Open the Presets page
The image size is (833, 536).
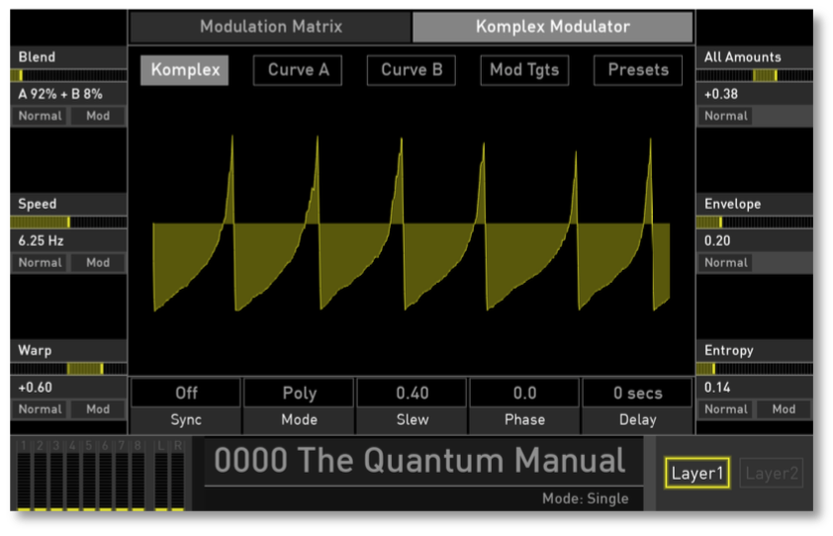tap(638, 70)
